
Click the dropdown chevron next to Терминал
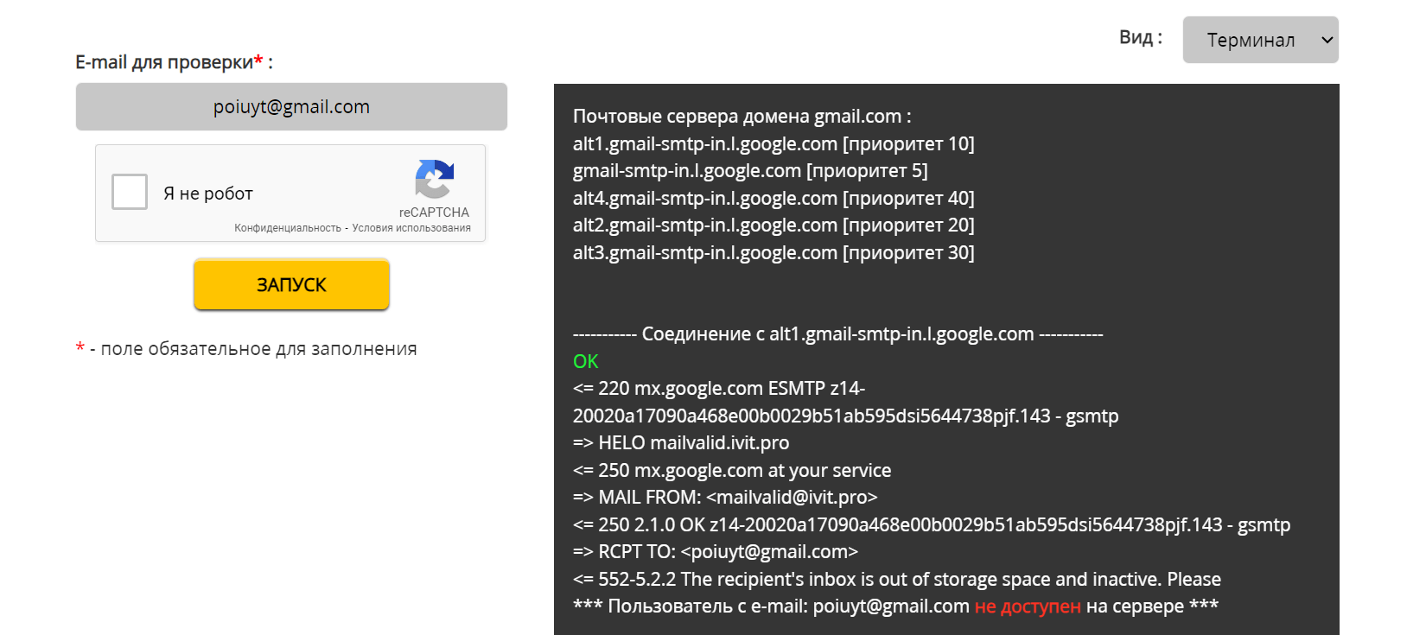click(x=1327, y=40)
